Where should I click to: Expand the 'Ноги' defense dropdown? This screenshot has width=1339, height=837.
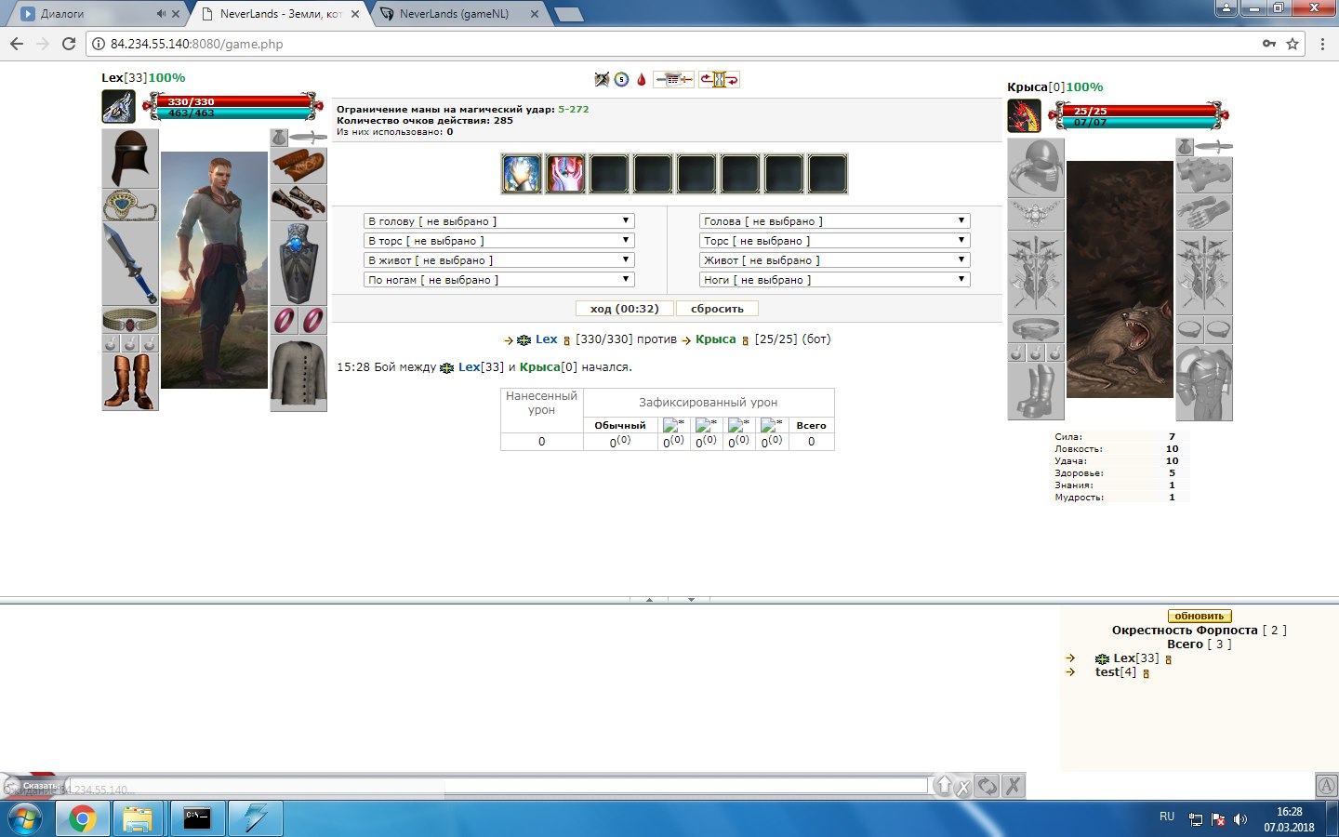coord(834,280)
